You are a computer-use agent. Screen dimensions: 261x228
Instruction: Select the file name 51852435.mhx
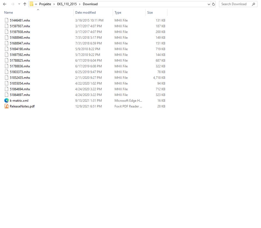pos(20,77)
